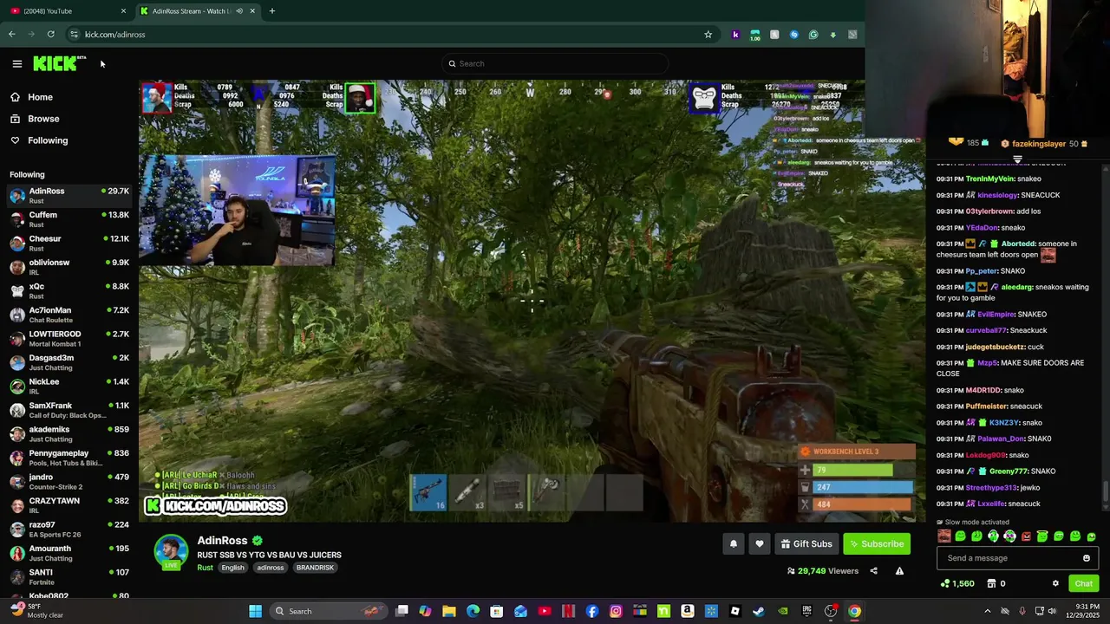Open Cuffem's channel in Following list
Screen dimensions: 1110x624
(69, 219)
